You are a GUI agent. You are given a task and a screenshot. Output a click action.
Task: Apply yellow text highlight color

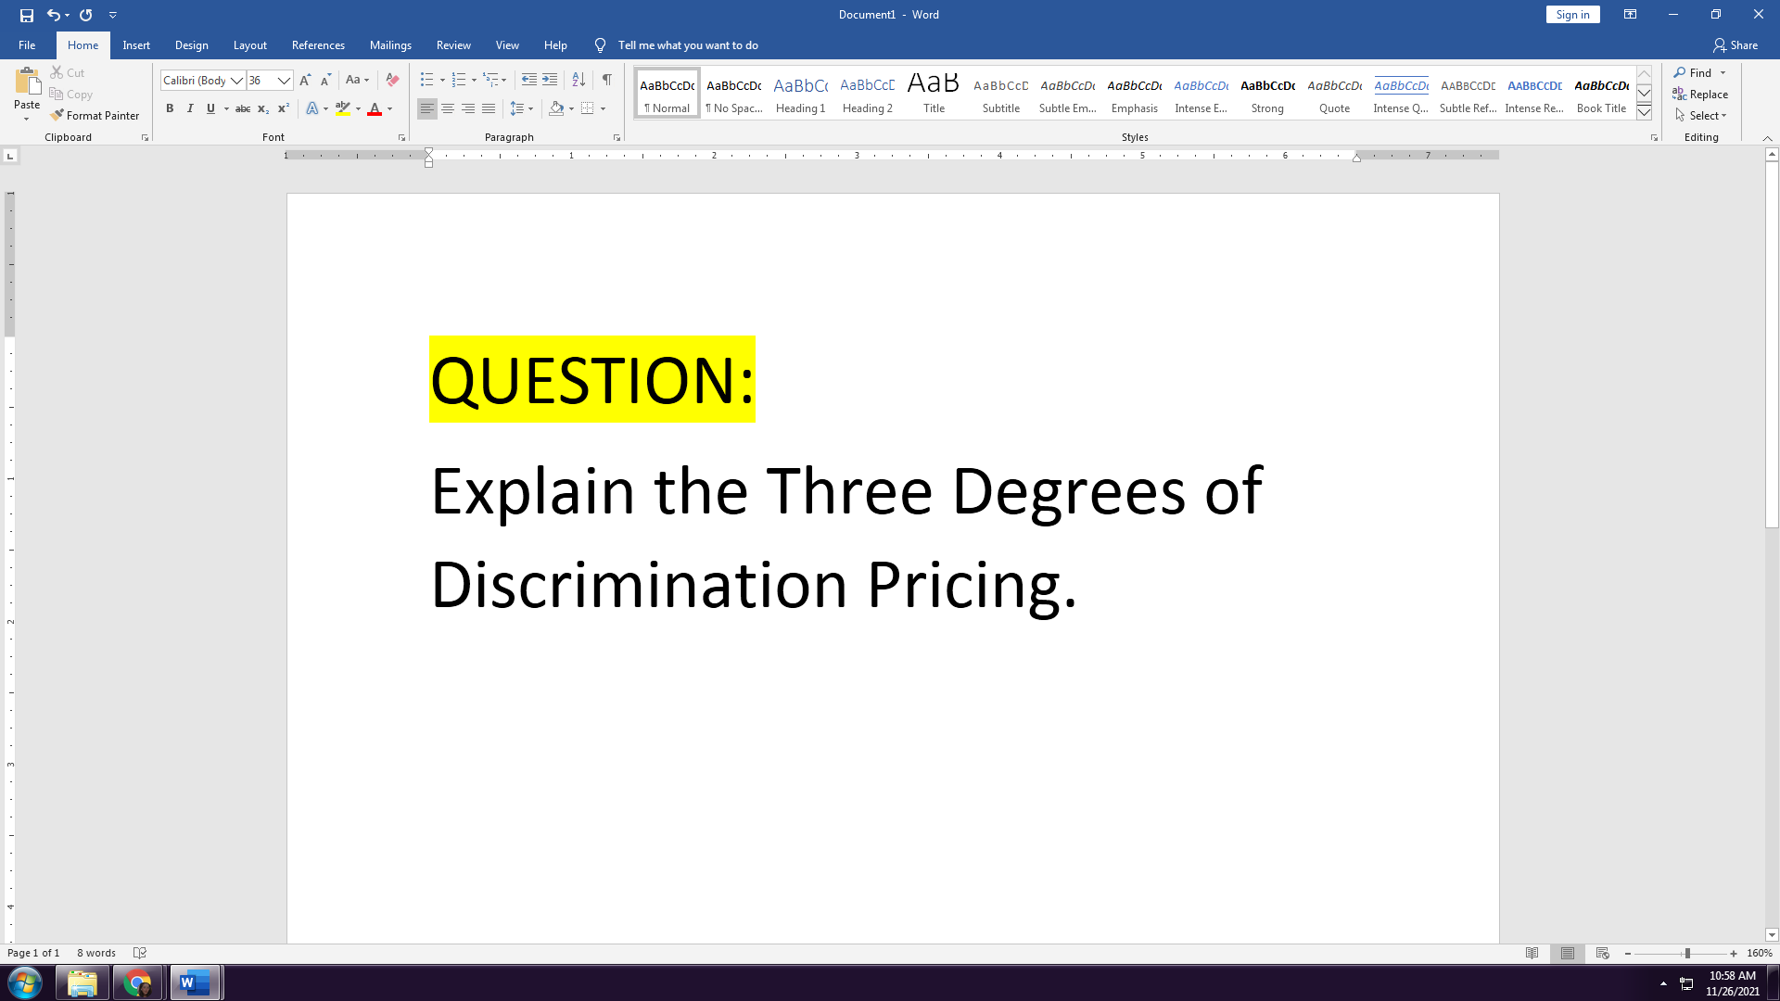pos(343,108)
